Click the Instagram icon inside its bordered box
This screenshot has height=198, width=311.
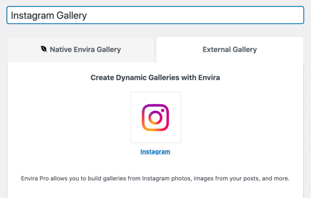point(155,117)
